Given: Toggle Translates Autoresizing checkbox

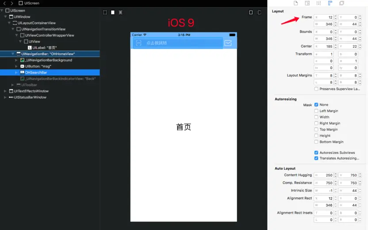Looking at the screenshot, I should point(316,158).
